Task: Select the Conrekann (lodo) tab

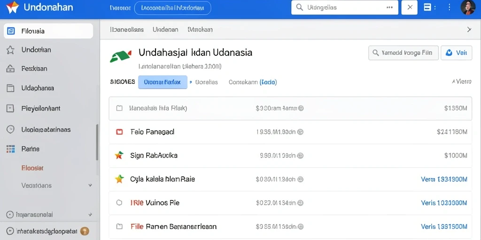Action: point(253,82)
